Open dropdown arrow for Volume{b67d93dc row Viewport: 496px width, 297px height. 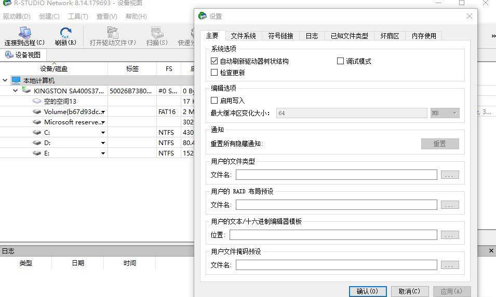click(103, 112)
